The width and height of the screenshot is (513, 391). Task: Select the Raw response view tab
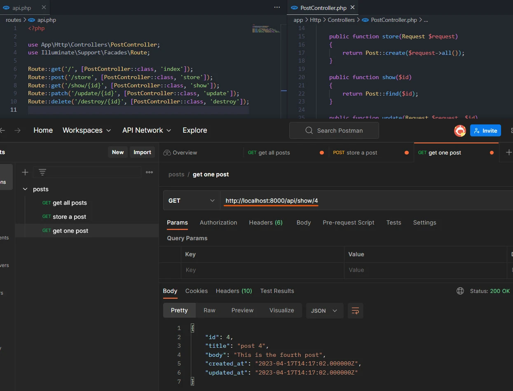click(x=209, y=310)
